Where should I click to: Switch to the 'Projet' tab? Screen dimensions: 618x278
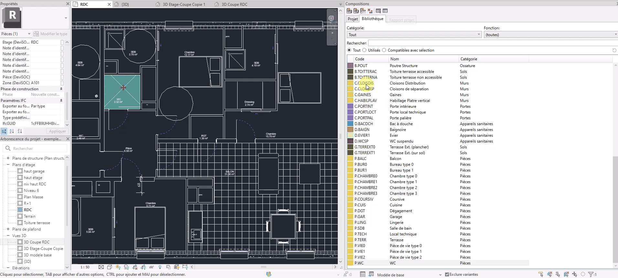click(353, 19)
